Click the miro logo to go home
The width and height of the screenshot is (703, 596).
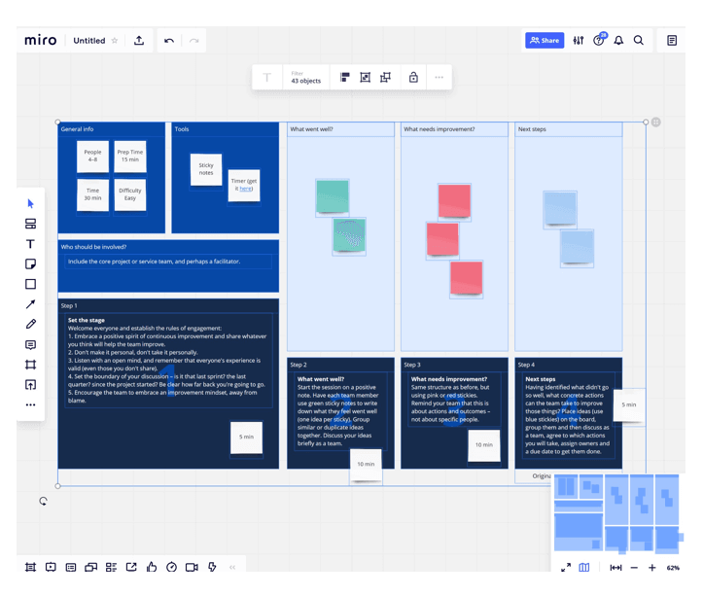click(41, 41)
